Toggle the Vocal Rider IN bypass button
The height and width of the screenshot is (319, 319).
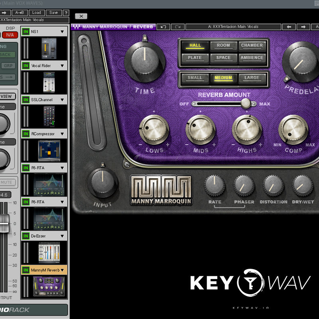click(26, 65)
